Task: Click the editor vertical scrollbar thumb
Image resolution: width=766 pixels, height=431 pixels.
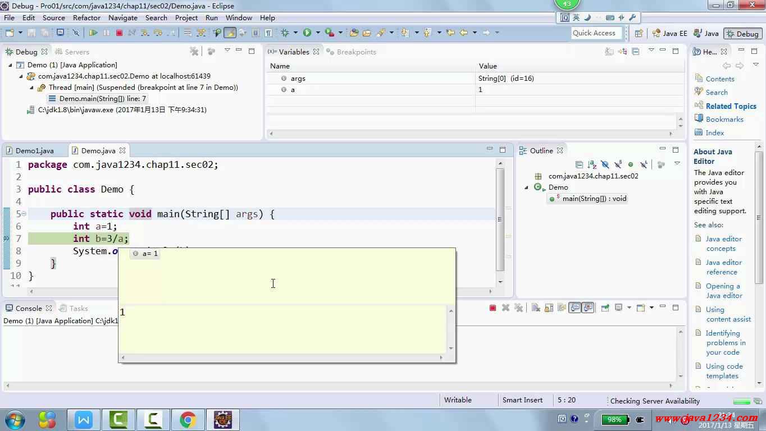Action: pyautogui.click(x=500, y=220)
